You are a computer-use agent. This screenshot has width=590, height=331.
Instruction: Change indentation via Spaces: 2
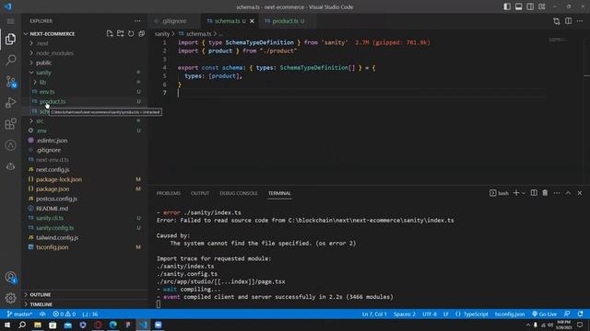click(405, 314)
